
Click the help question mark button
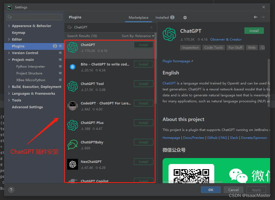click(11, 190)
